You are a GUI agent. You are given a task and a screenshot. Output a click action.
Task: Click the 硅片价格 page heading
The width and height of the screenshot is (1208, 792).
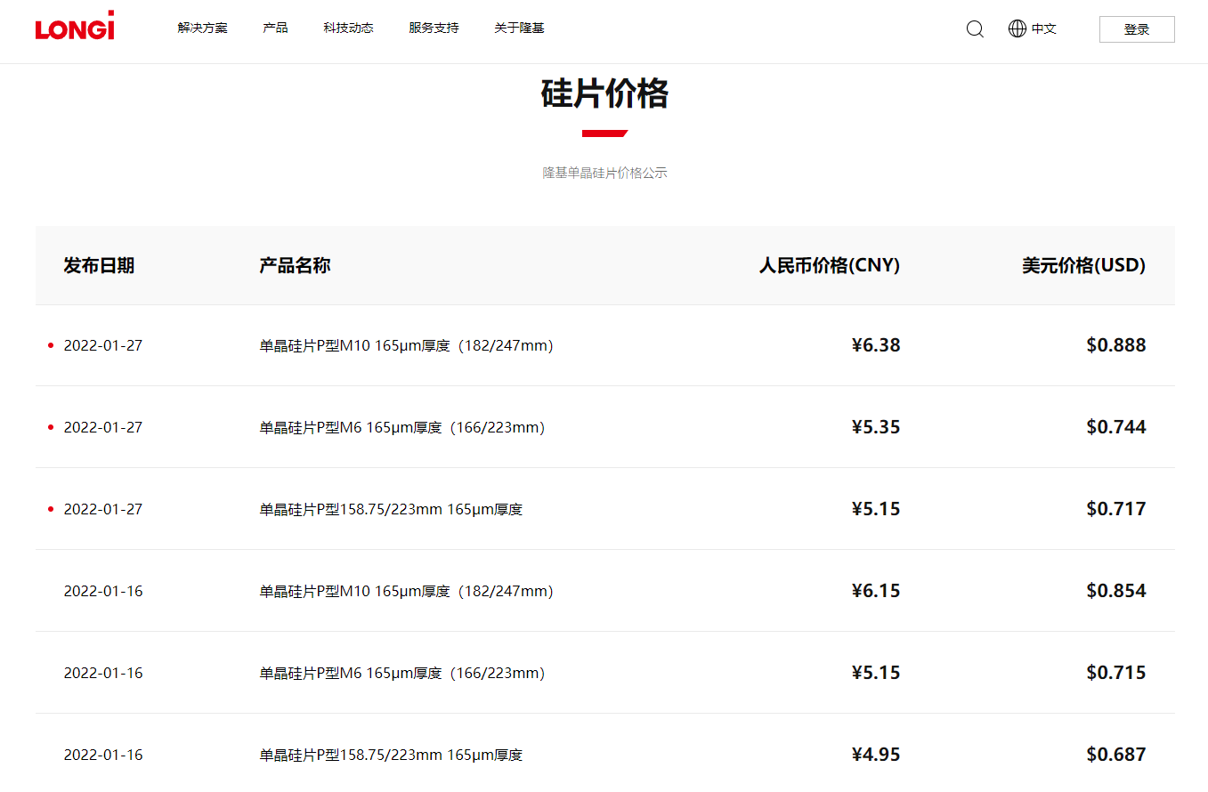[x=604, y=93]
